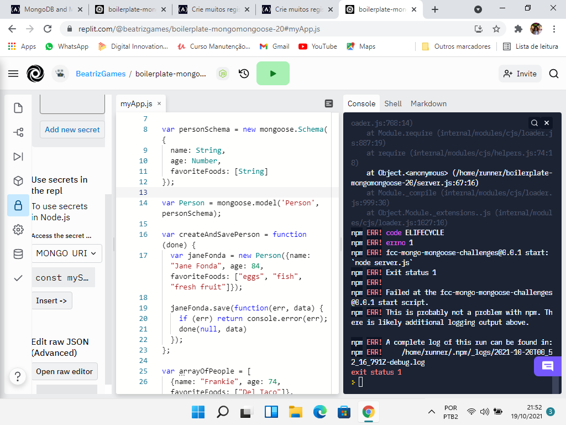Open the volume control from the taskbar

(x=485, y=412)
